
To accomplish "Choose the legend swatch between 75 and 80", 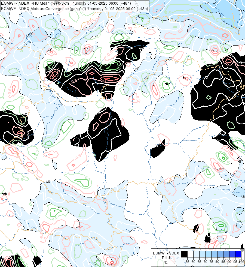I will 214,254.
